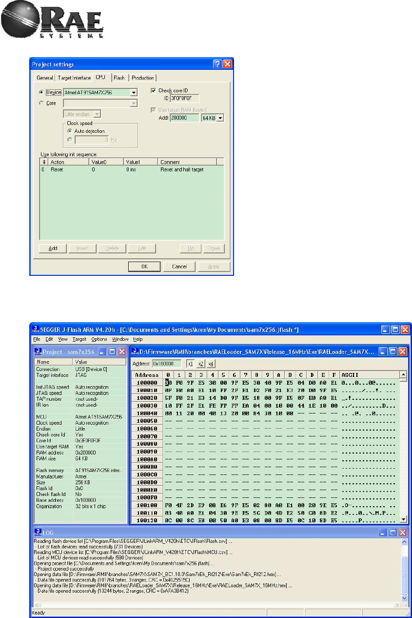Open the Options menu in J-Flash
The image size is (412, 618).
(x=99, y=339)
